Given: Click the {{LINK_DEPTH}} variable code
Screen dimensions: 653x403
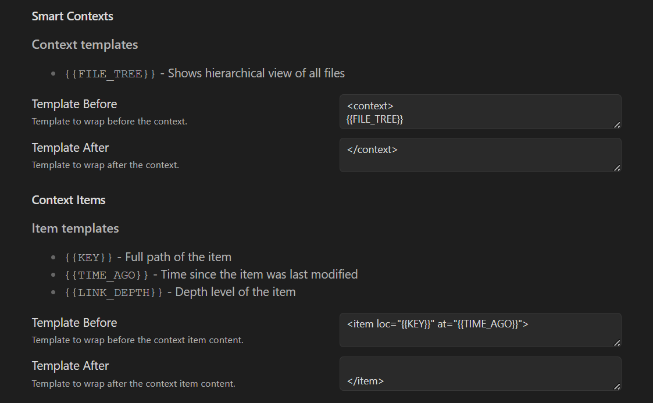Looking at the screenshot, I should [114, 293].
